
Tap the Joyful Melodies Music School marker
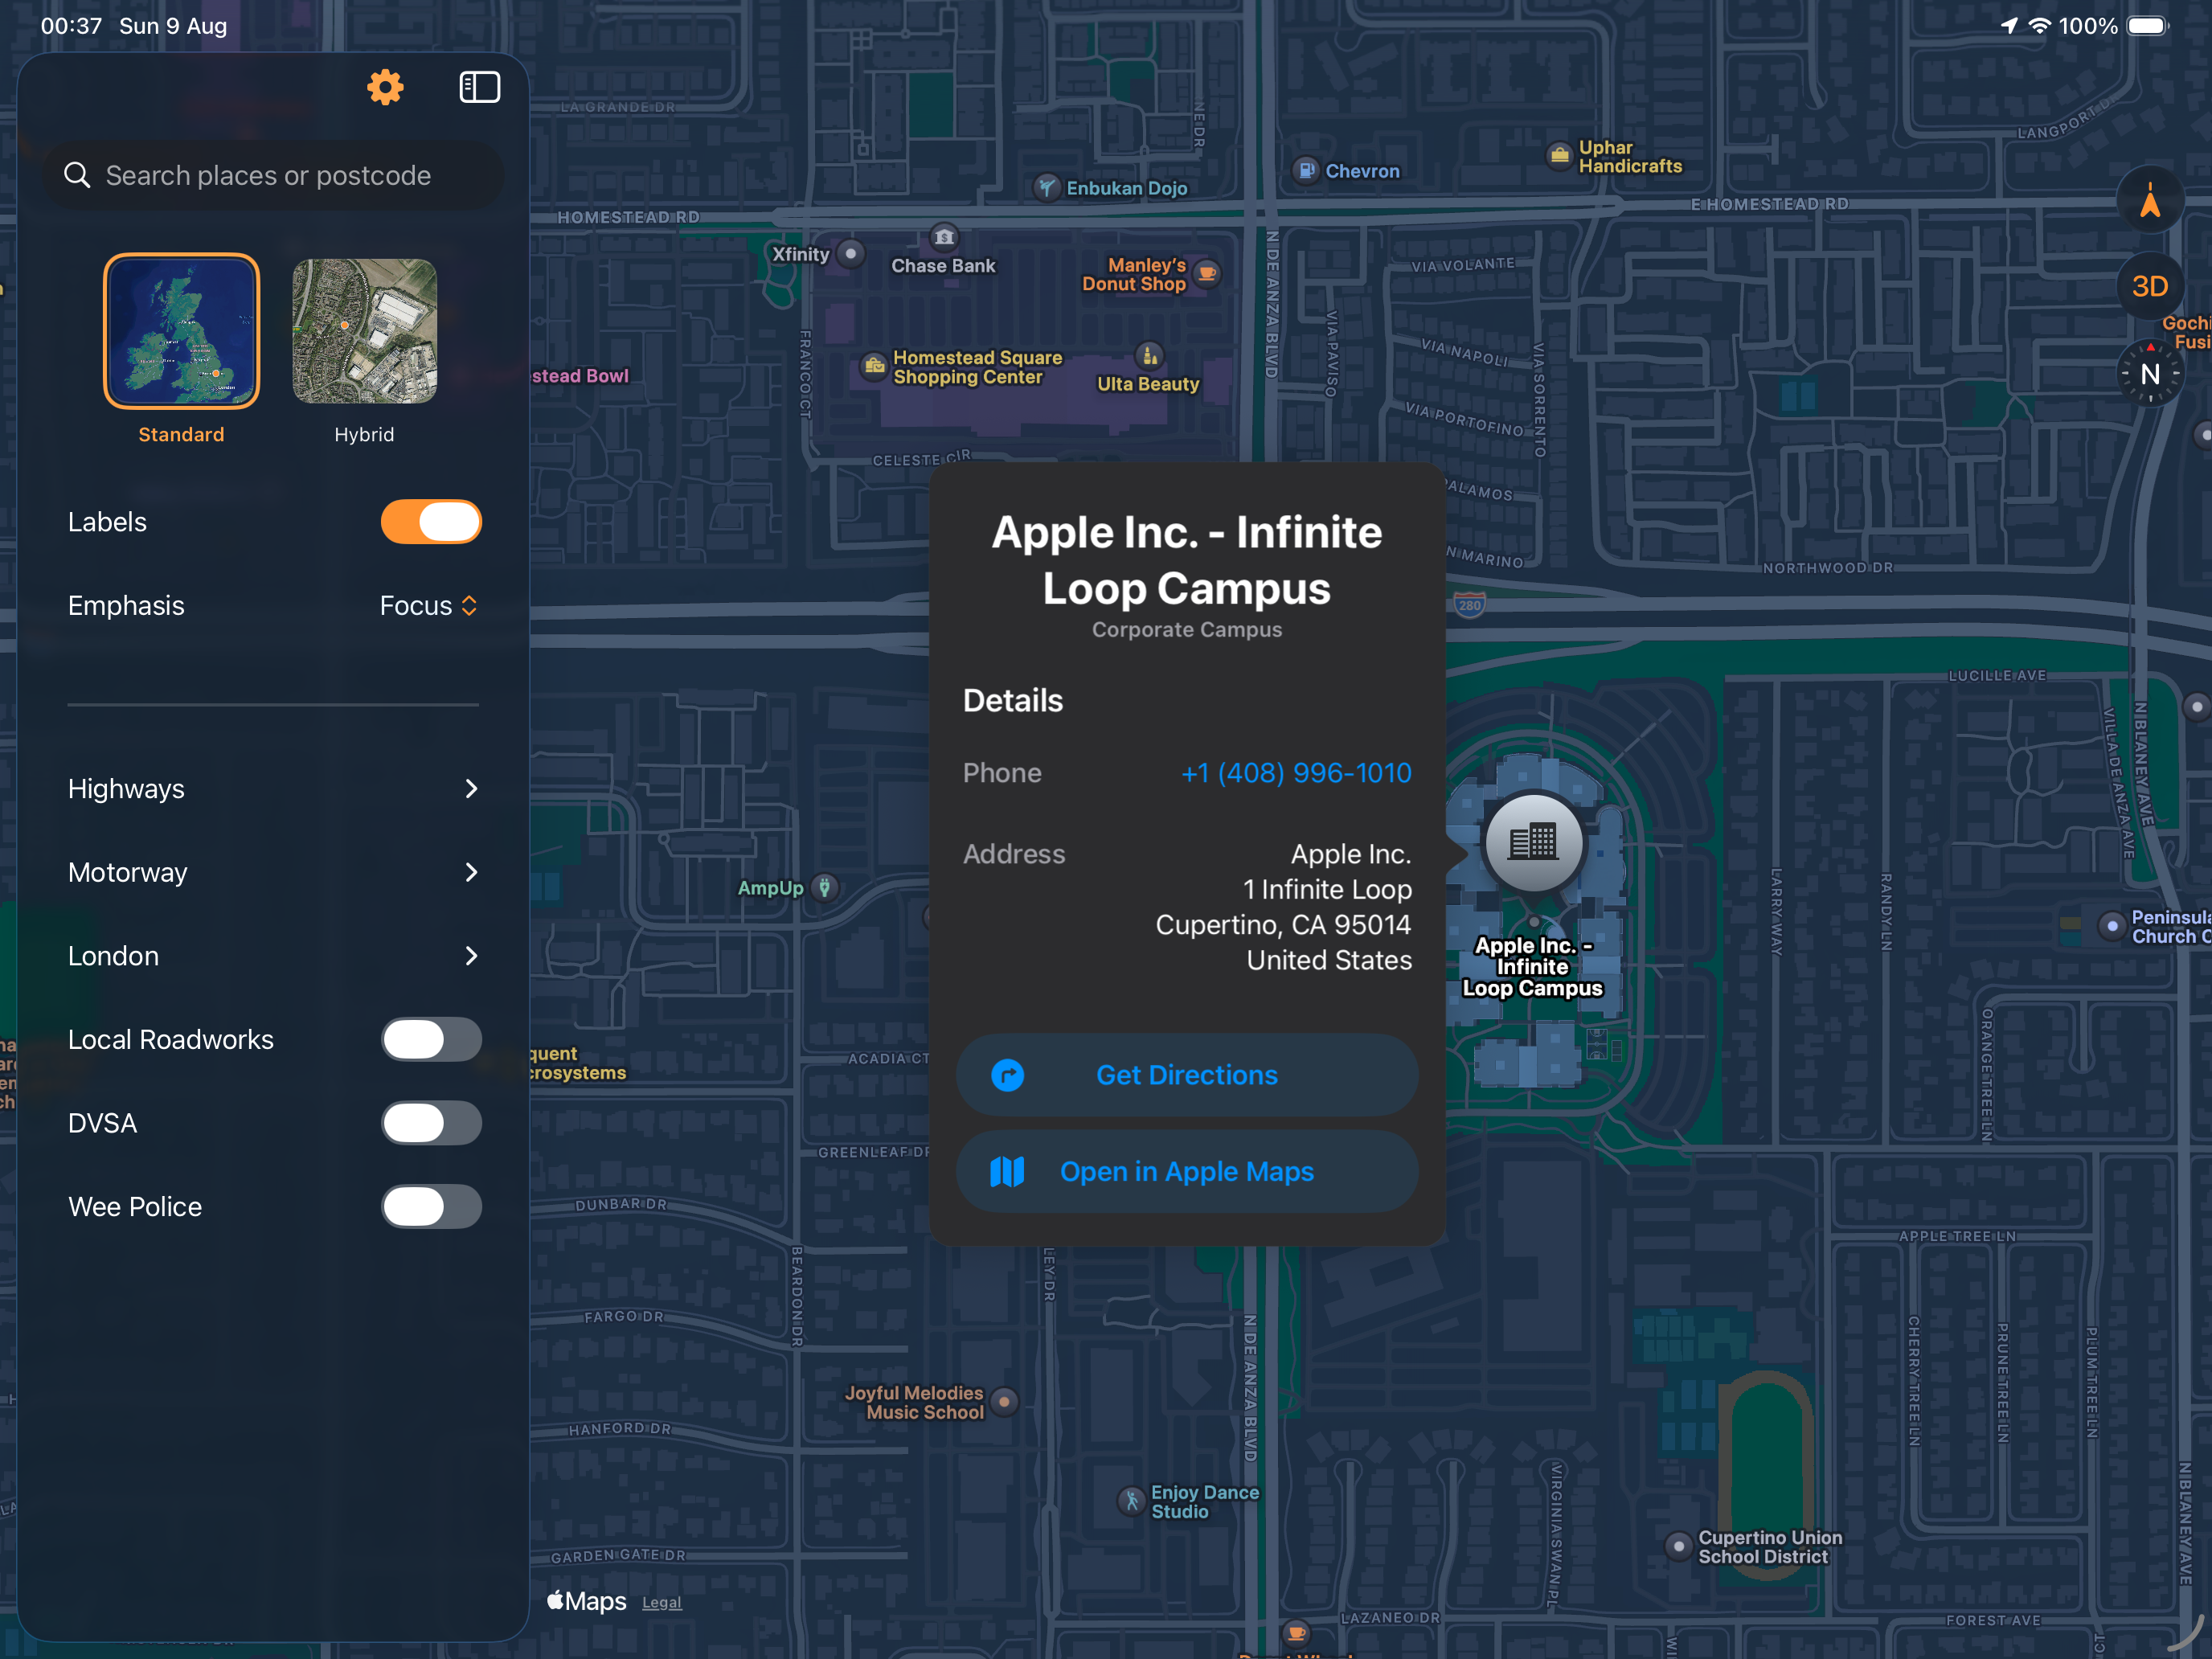[x=1005, y=1402]
